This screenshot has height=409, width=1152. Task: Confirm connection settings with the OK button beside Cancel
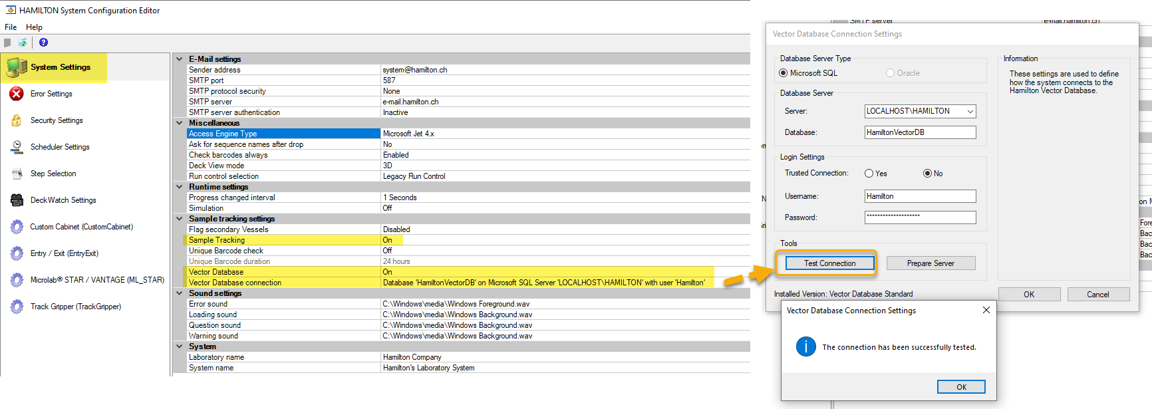click(1029, 295)
